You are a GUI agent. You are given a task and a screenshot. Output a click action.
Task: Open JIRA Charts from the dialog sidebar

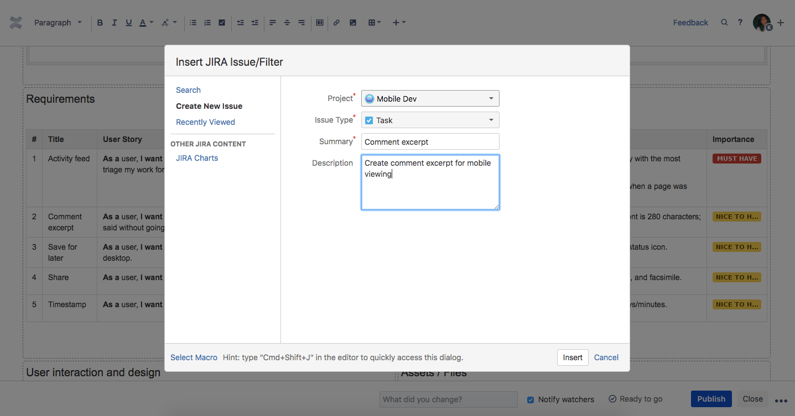[197, 158]
